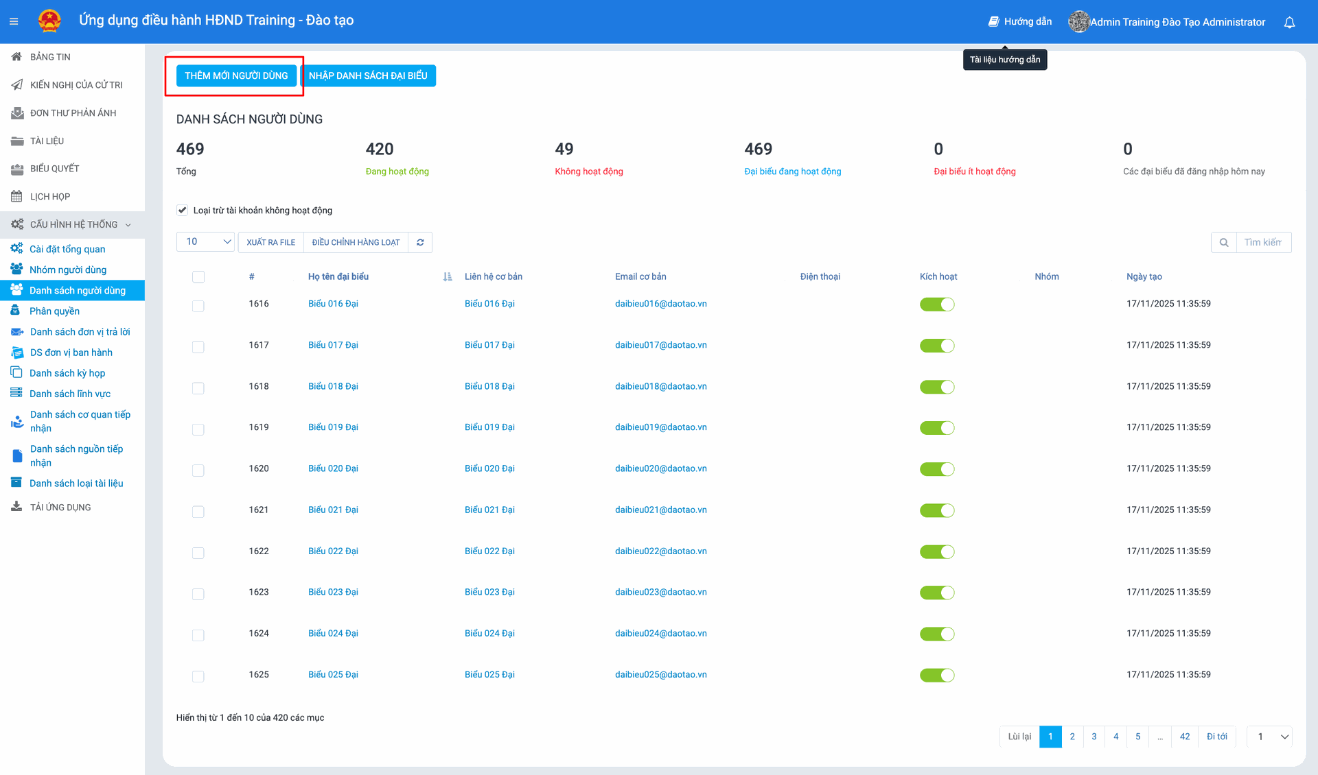Click the hamburger menu icon
The height and width of the screenshot is (775, 1318).
[14, 21]
